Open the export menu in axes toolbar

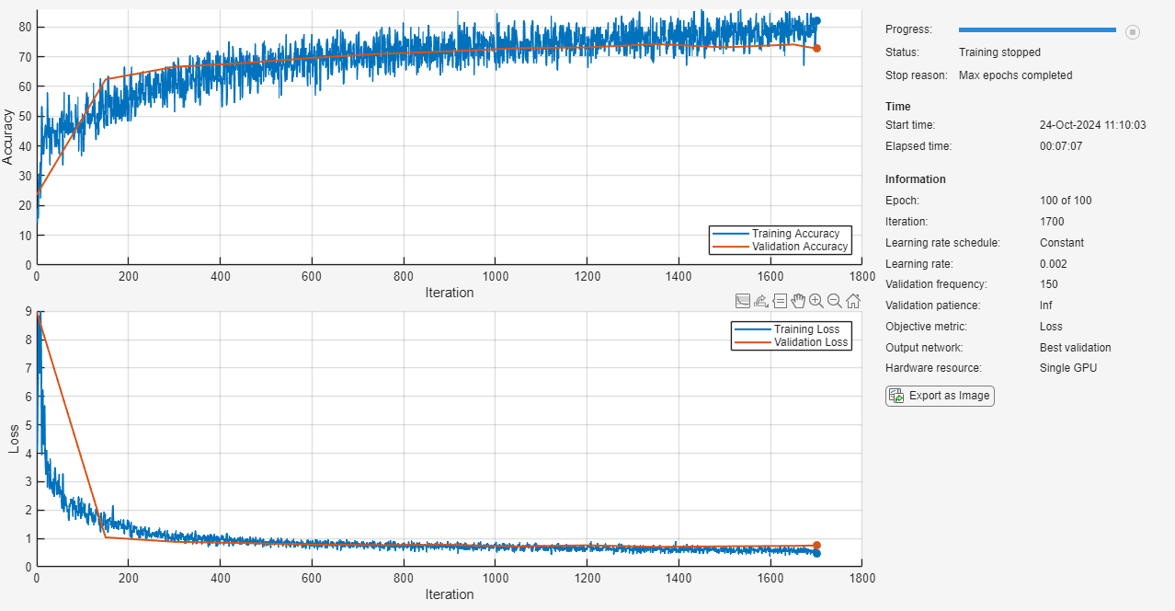(761, 301)
